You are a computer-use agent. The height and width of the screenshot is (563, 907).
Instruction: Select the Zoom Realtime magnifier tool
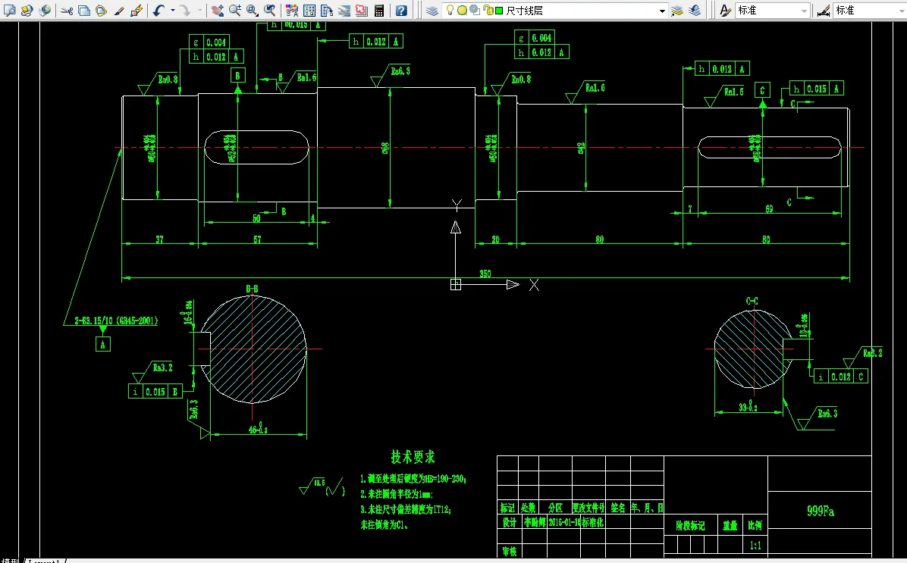[x=235, y=11]
